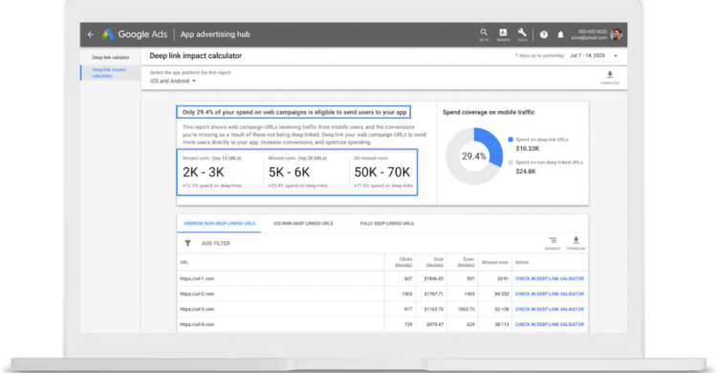This screenshot has height=373, width=717.
Task: Click the 50K - 70K all missed conv. value
Action: click(x=382, y=172)
